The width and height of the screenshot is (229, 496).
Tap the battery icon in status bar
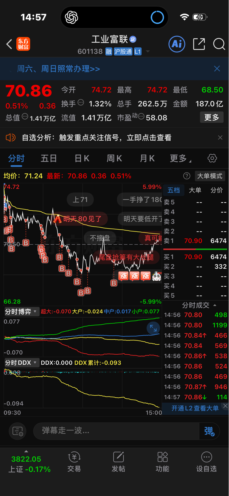(200, 17)
